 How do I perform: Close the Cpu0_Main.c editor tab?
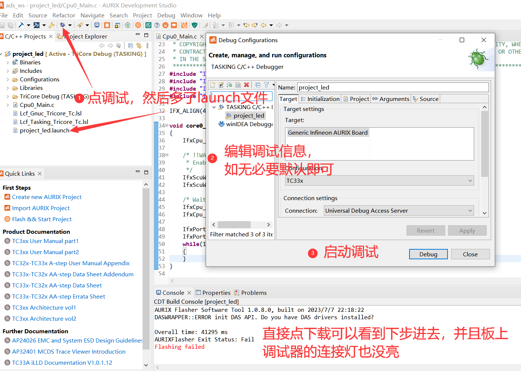202,36
